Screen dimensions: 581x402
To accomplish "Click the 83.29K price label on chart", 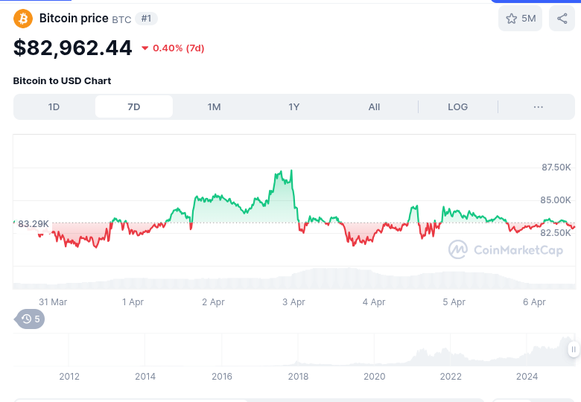I will [x=34, y=224].
